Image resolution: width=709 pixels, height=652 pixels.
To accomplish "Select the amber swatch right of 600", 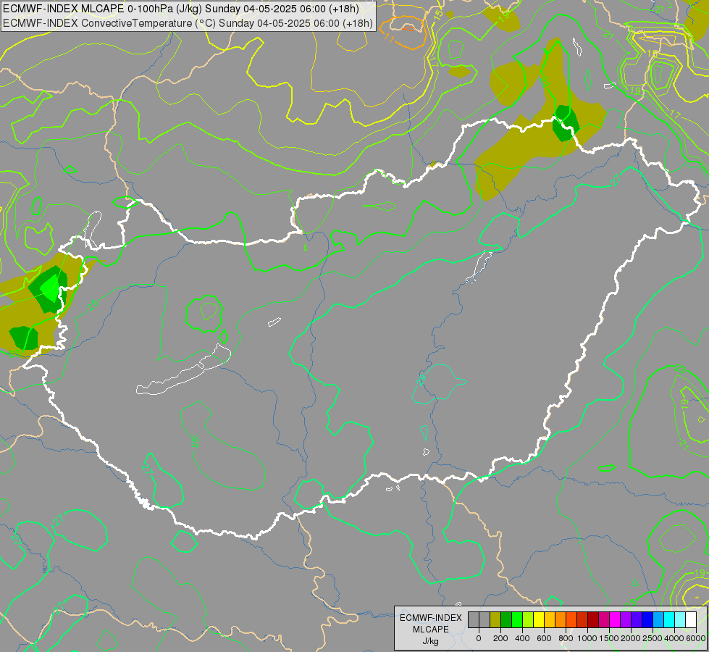I will 550,619.
